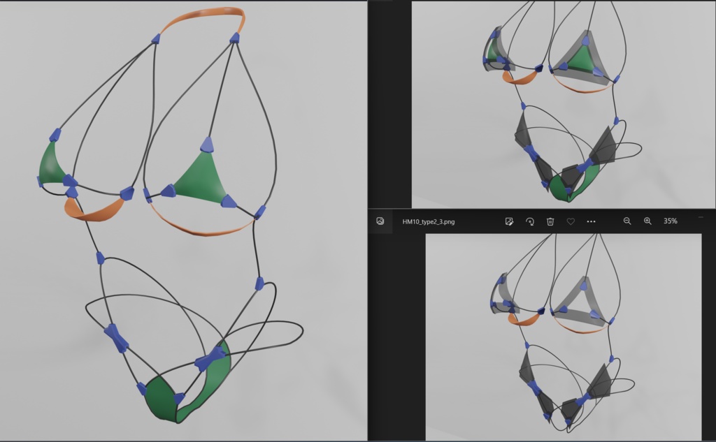Click the Edit image icon
The height and width of the screenshot is (442, 716).
[x=509, y=221]
